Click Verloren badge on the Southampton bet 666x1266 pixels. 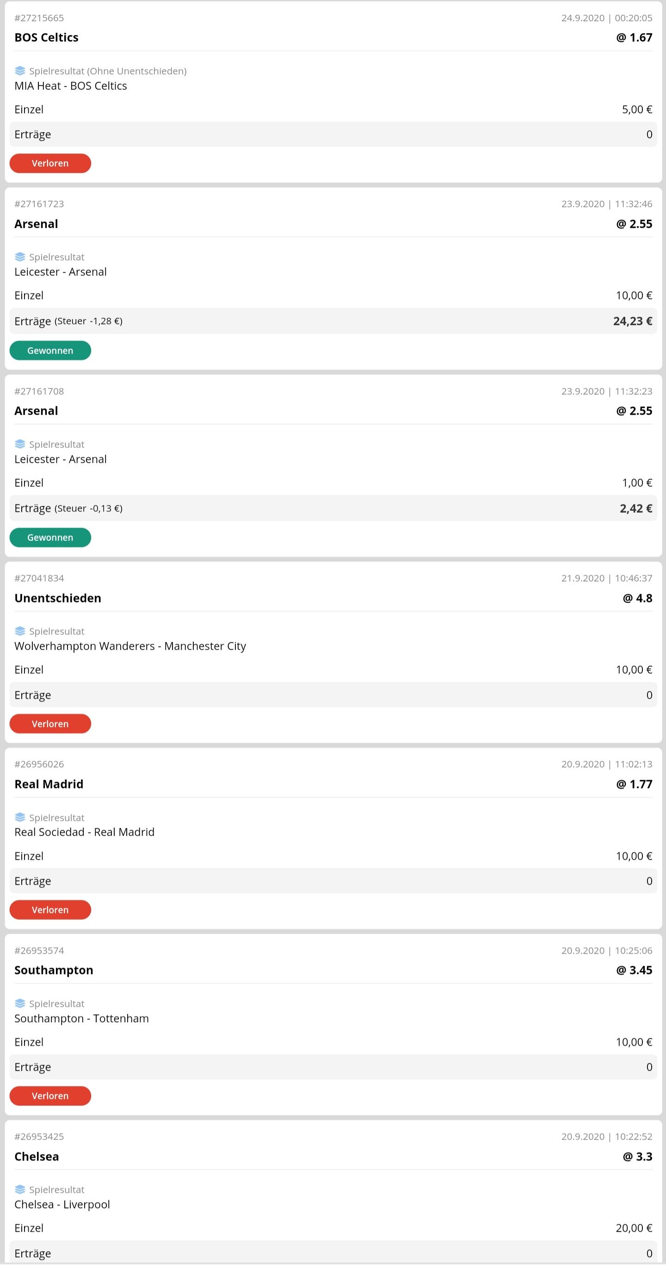50,1096
